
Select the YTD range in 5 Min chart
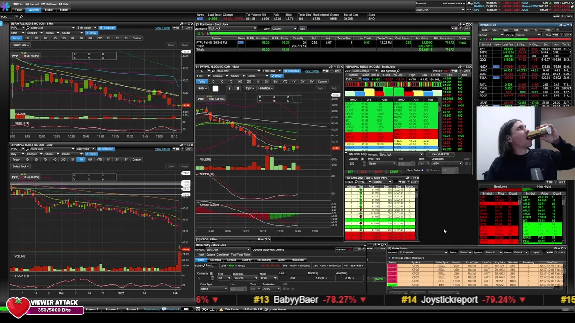pyautogui.click(x=99, y=38)
